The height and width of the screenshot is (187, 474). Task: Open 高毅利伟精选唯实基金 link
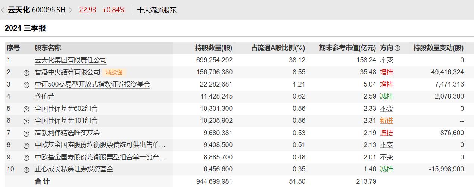67,133
